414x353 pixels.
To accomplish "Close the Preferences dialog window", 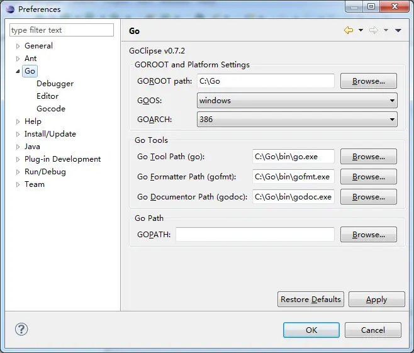I will [x=396, y=8].
